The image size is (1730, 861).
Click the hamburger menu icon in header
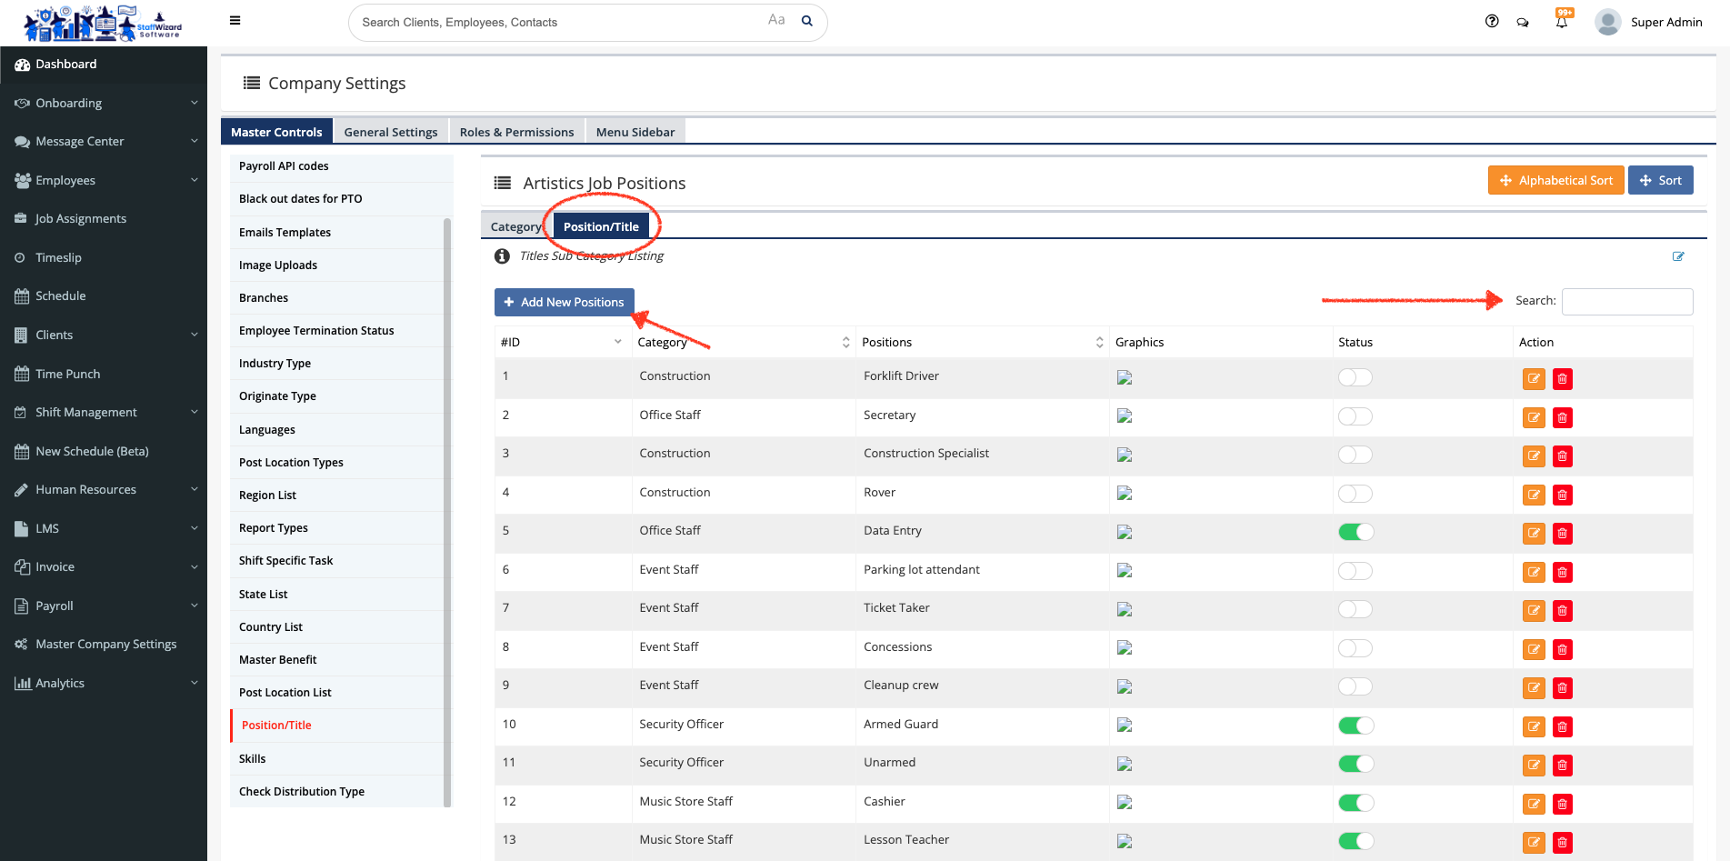tap(235, 21)
